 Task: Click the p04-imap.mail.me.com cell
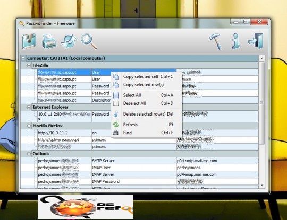pyautogui.click(x=217, y=175)
